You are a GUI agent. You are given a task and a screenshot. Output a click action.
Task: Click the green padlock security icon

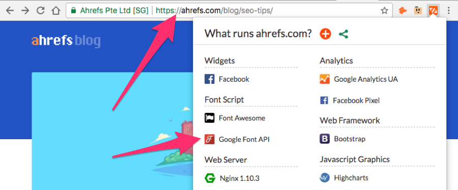(73, 11)
